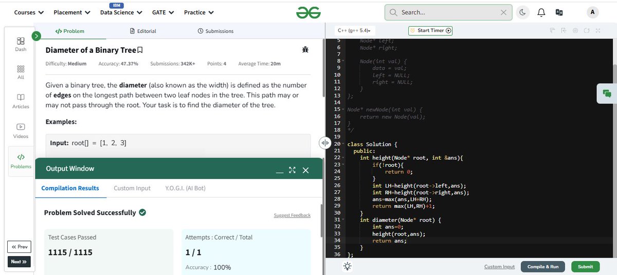Collapse code fold at line 31

coord(342,219)
